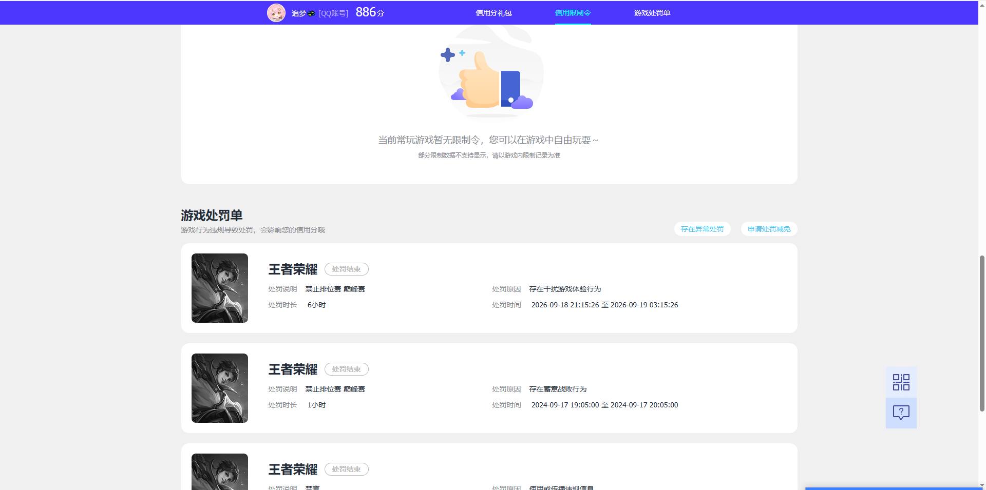Click the text 存在干扰游戏体验行为
This screenshot has height=490, width=986.
[565, 289]
